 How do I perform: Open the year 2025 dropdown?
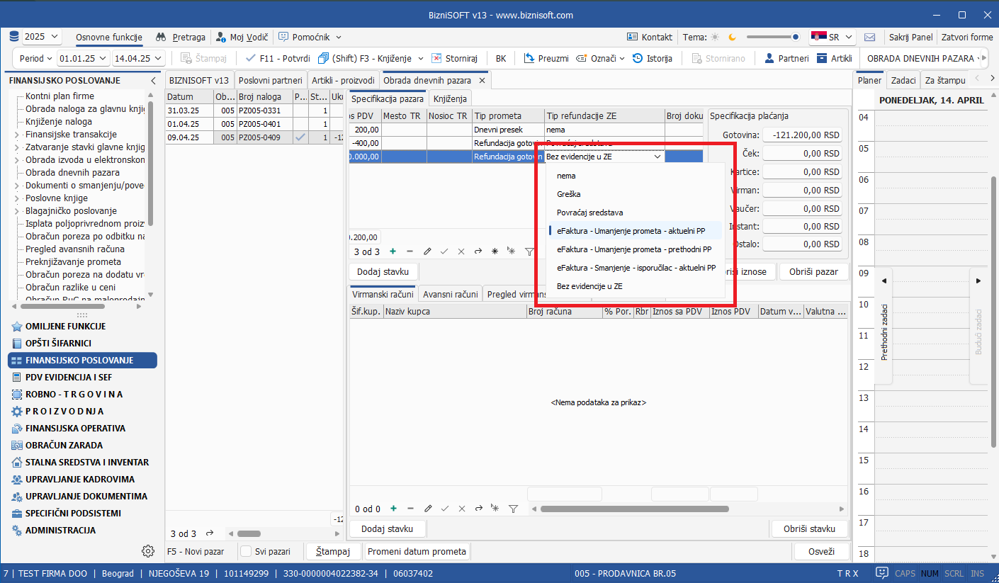click(42, 37)
